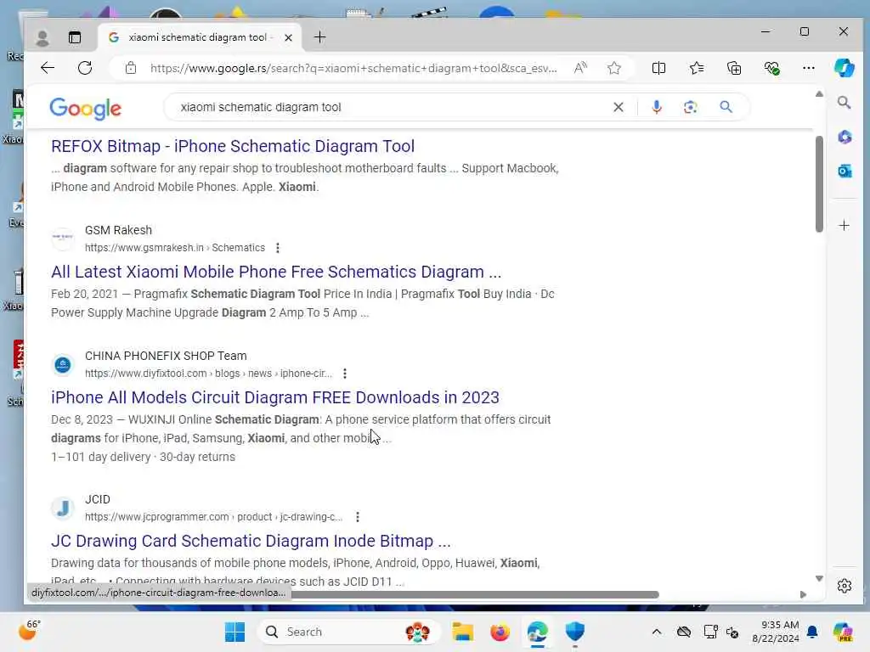This screenshot has width=870, height=652.
Task: Open JCID result options menu
Action: point(358,517)
